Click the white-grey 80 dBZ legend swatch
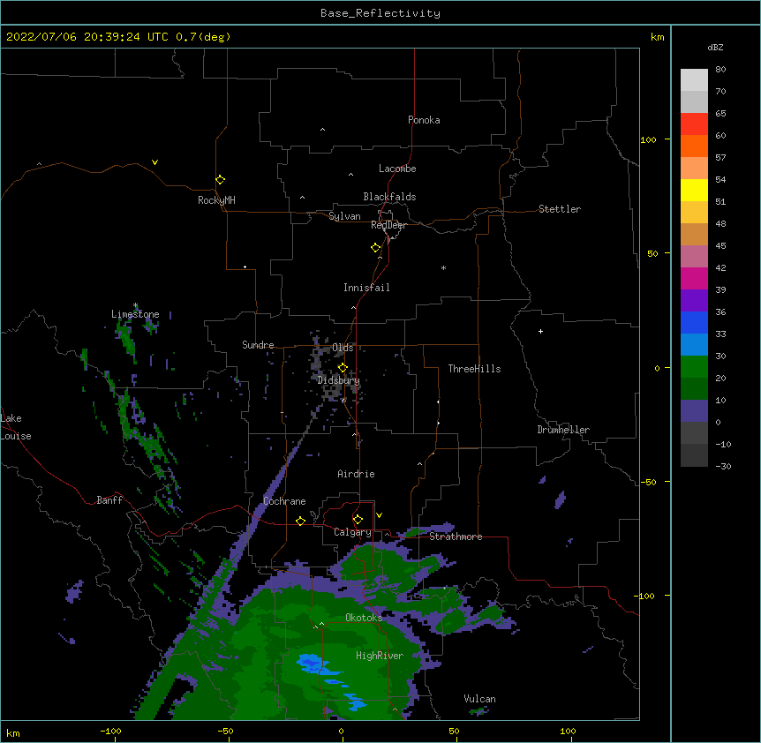The height and width of the screenshot is (743, 761). tap(694, 80)
